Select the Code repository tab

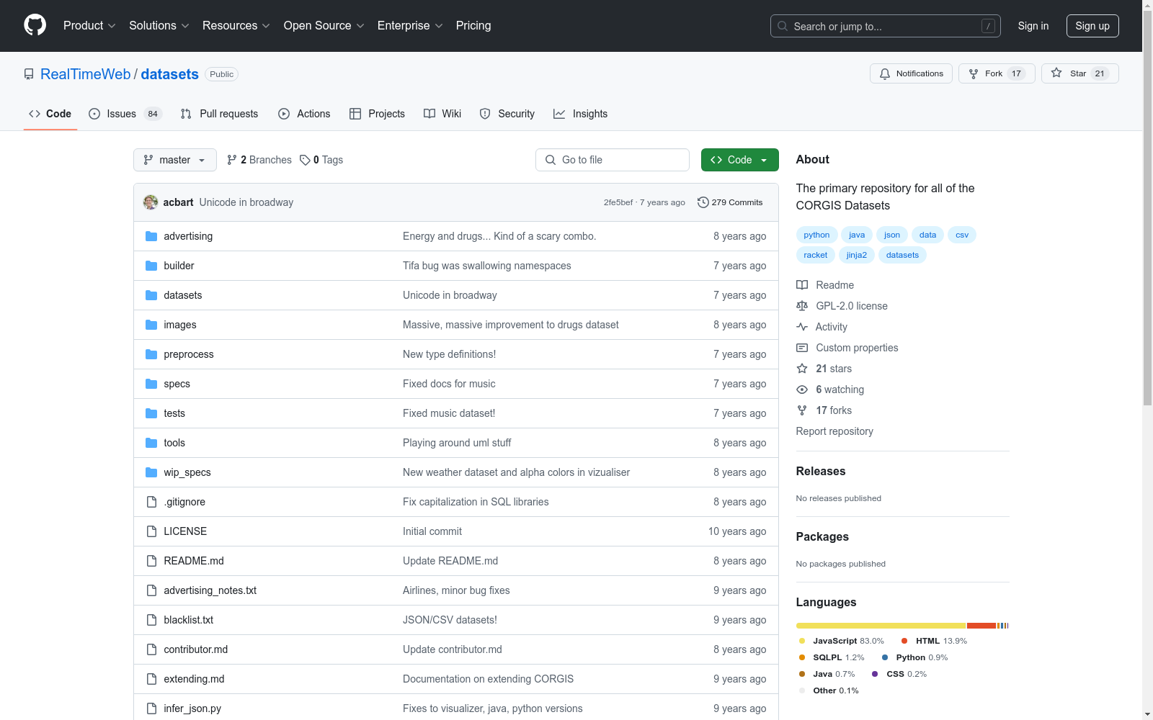50,114
